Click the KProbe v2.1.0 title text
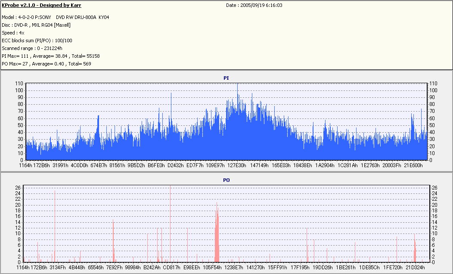Screen dimensions: 453x274 point(41,5)
